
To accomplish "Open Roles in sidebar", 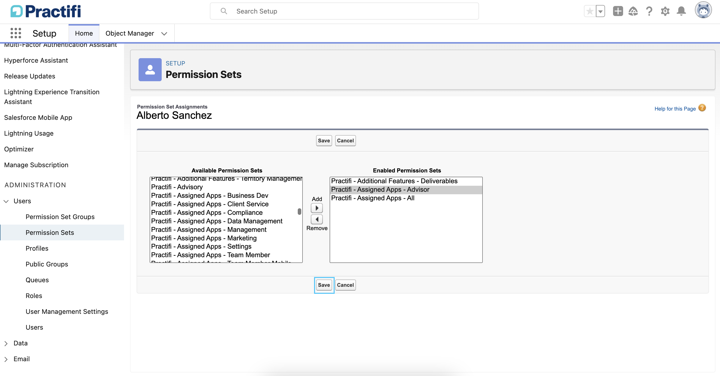I will pos(34,296).
